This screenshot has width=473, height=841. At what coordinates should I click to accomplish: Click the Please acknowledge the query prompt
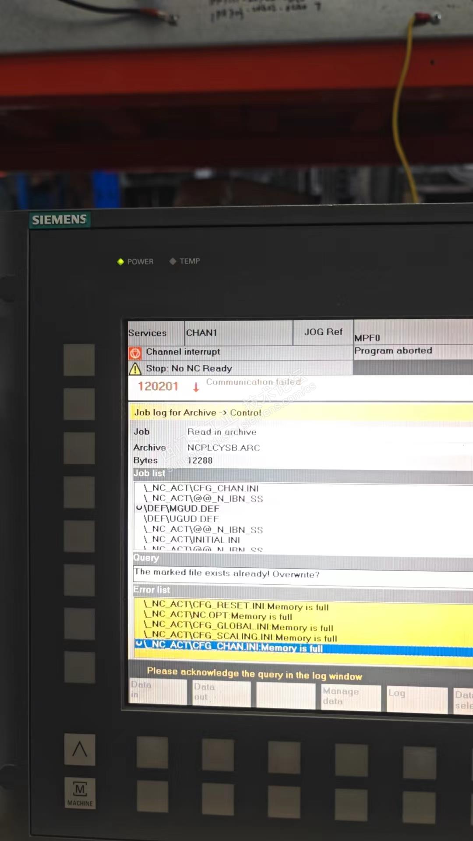pos(254,674)
